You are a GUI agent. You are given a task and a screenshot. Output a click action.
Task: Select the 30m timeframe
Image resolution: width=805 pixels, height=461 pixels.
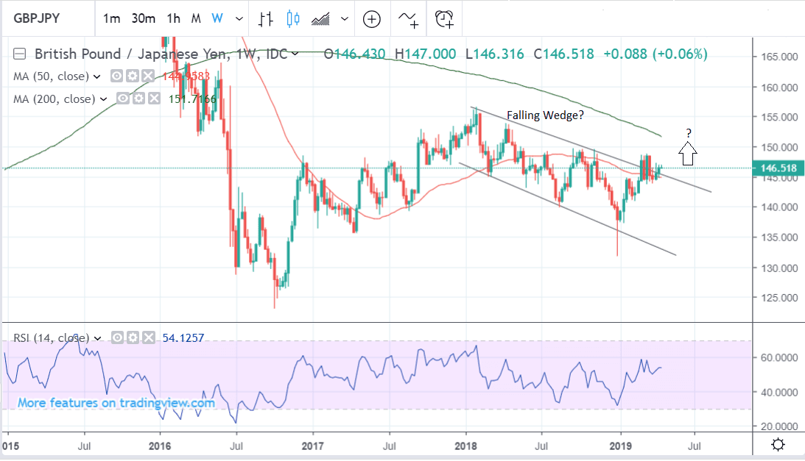pyautogui.click(x=143, y=19)
